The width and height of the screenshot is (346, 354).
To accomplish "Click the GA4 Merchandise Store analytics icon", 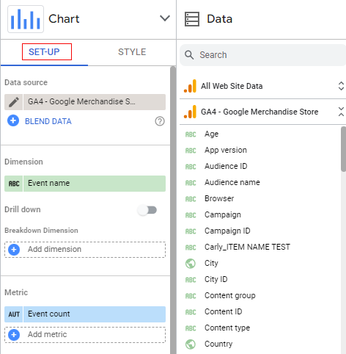I will 190,112.
